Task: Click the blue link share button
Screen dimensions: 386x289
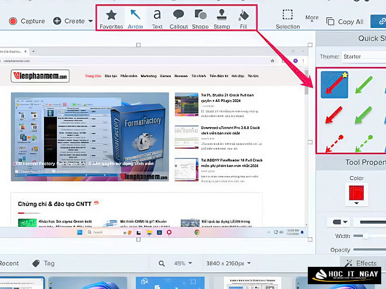Action: pos(378,21)
